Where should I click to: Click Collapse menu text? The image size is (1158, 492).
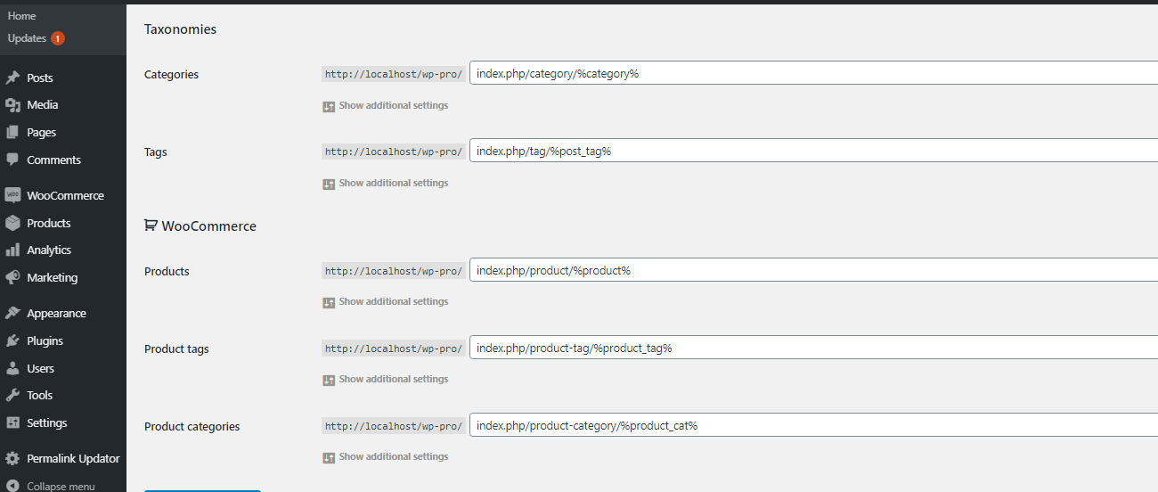click(61, 487)
